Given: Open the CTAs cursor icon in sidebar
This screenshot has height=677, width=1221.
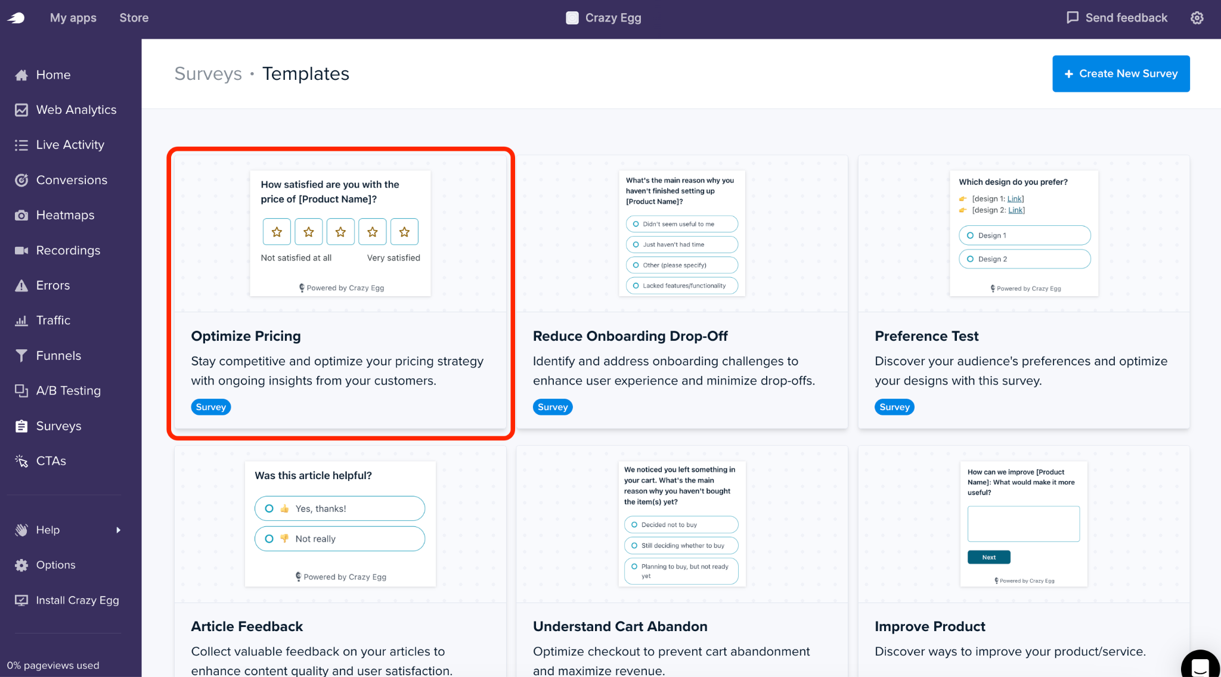Looking at the screenshot, I should 21,461.
